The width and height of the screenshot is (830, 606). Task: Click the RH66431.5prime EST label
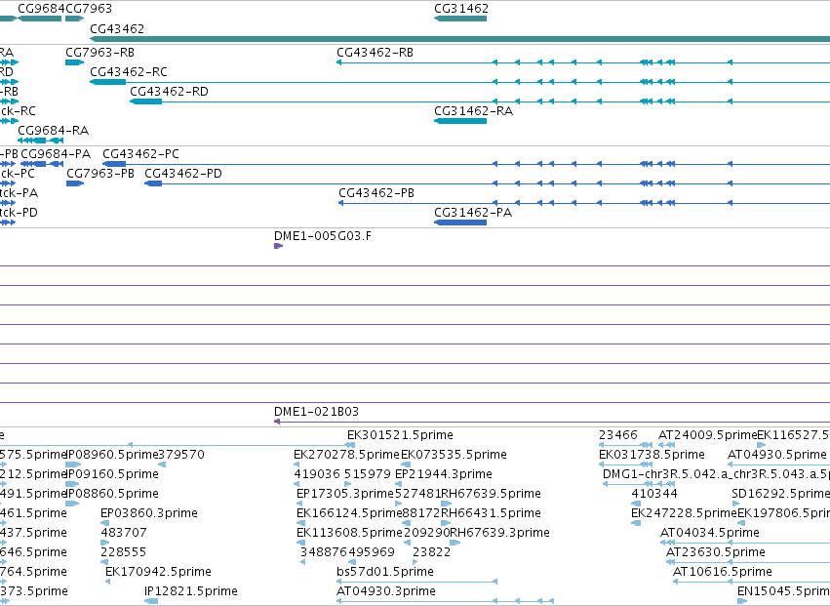click(x=492, y=514)
